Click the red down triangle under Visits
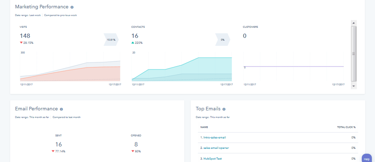The height and width of the screenshot is (162, 375). (21, 43)
